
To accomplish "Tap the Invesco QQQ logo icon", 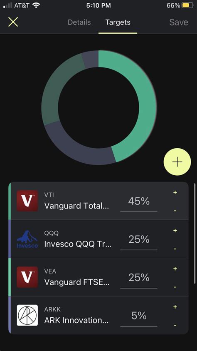I will (27, 239).
